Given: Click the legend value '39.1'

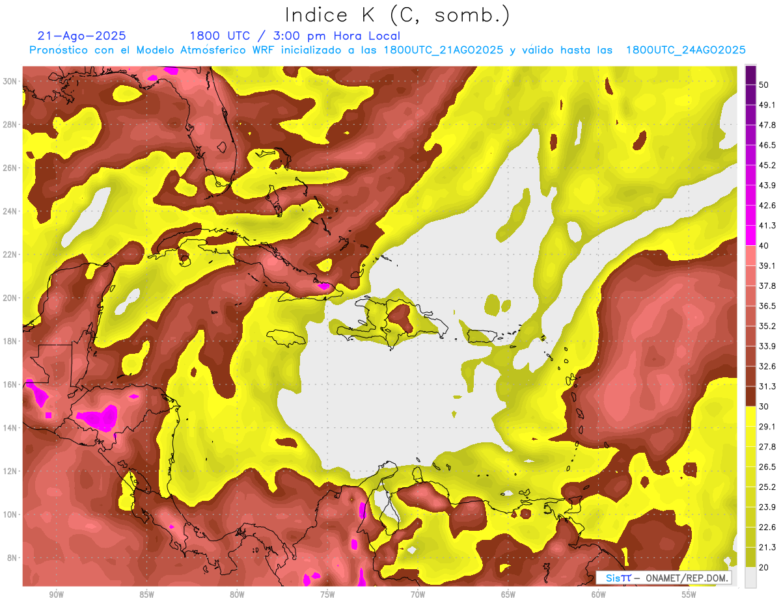Looking at the screenshot, I should coord(767,265).
